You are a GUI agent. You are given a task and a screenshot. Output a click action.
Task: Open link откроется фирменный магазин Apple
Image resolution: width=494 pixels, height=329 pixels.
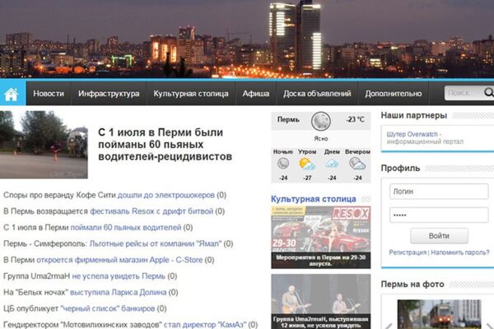click(119, 260)
